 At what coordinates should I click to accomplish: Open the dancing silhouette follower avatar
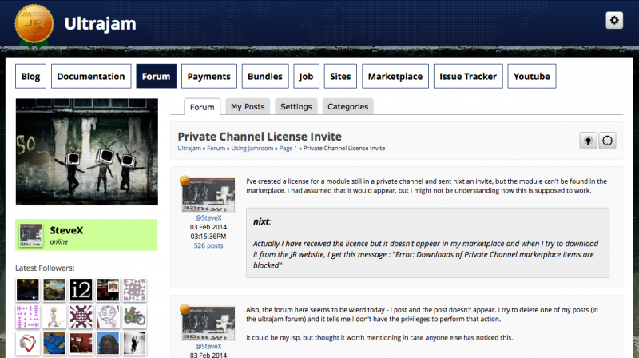pos(134,344)
